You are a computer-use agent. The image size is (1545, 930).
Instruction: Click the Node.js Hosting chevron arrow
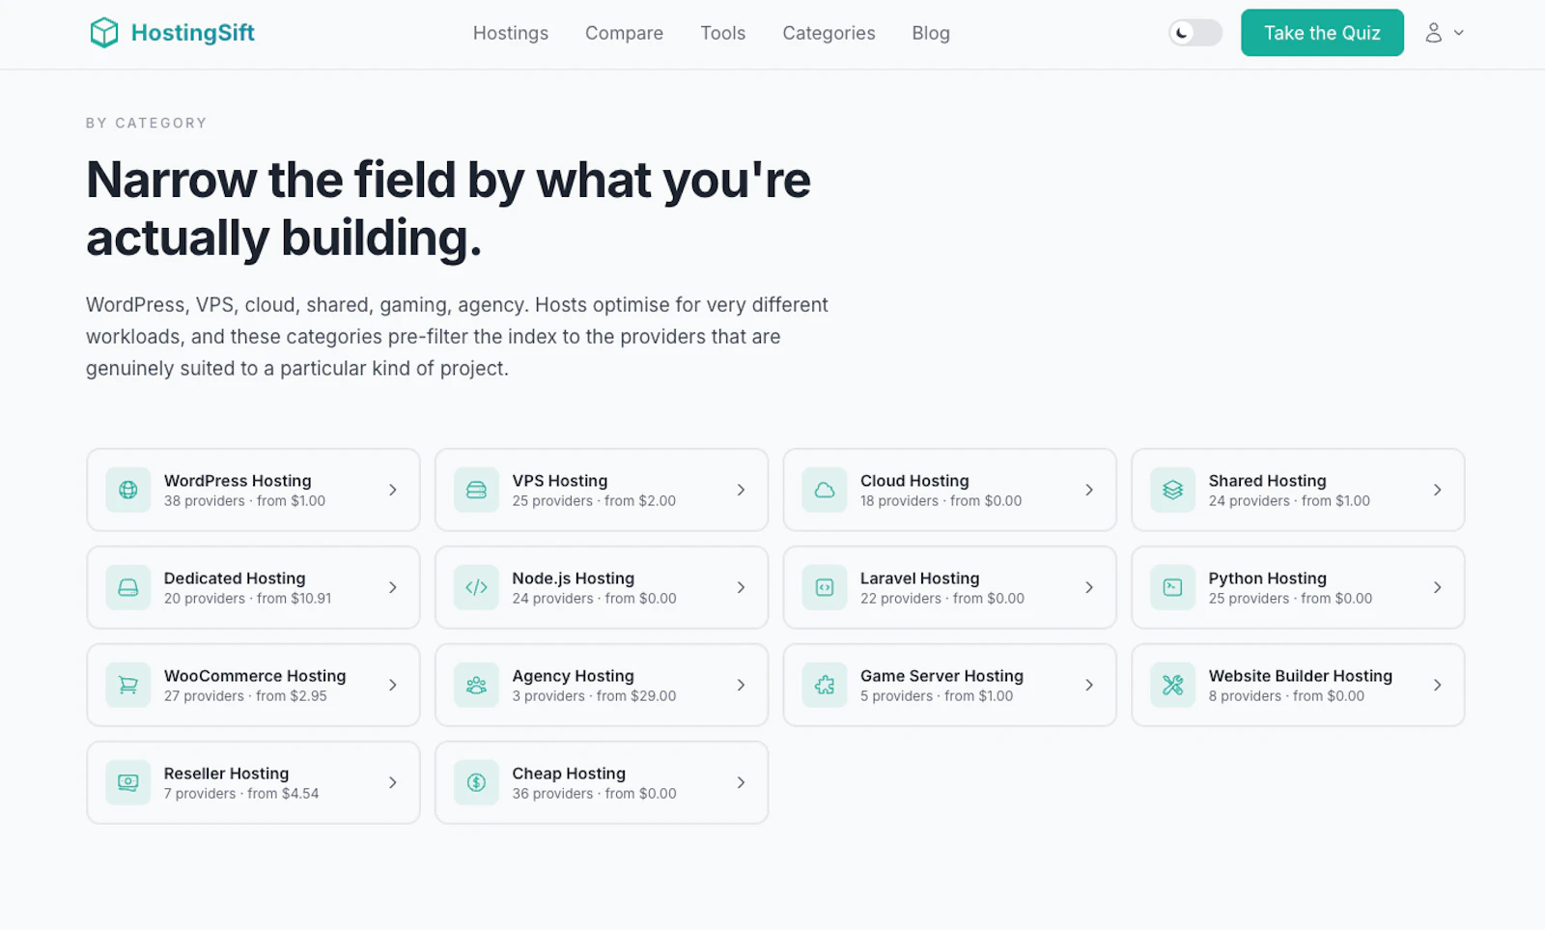tap(741, 587)
